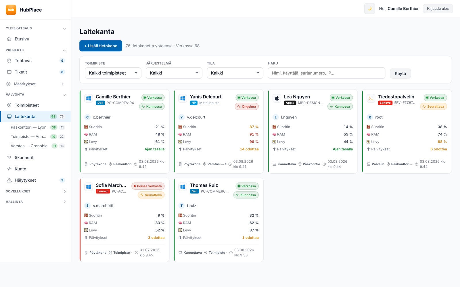
Task: Click the Hälytykset warning triangle icon
Action: click(9, 180)
